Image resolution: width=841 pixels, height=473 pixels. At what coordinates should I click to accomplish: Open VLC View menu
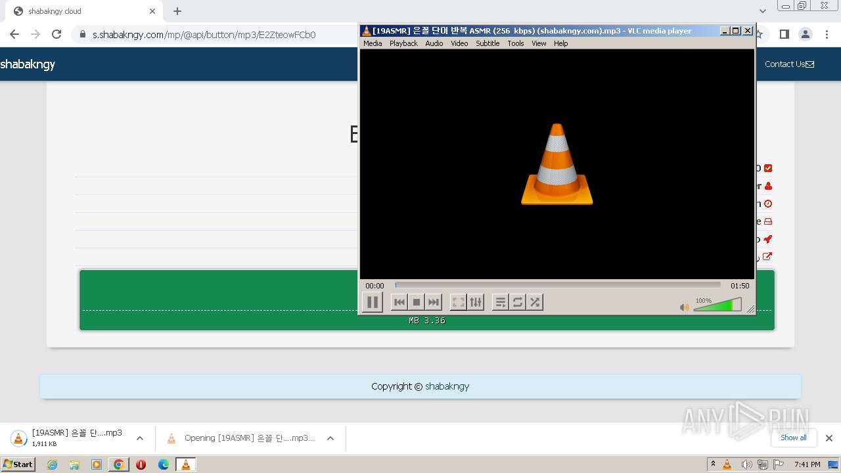(x=539, y=43)
